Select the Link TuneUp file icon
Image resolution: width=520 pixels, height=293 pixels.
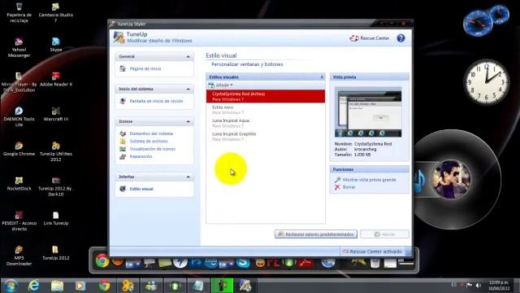56,218
